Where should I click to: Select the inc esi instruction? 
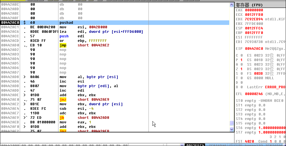(x=72, y=81)
